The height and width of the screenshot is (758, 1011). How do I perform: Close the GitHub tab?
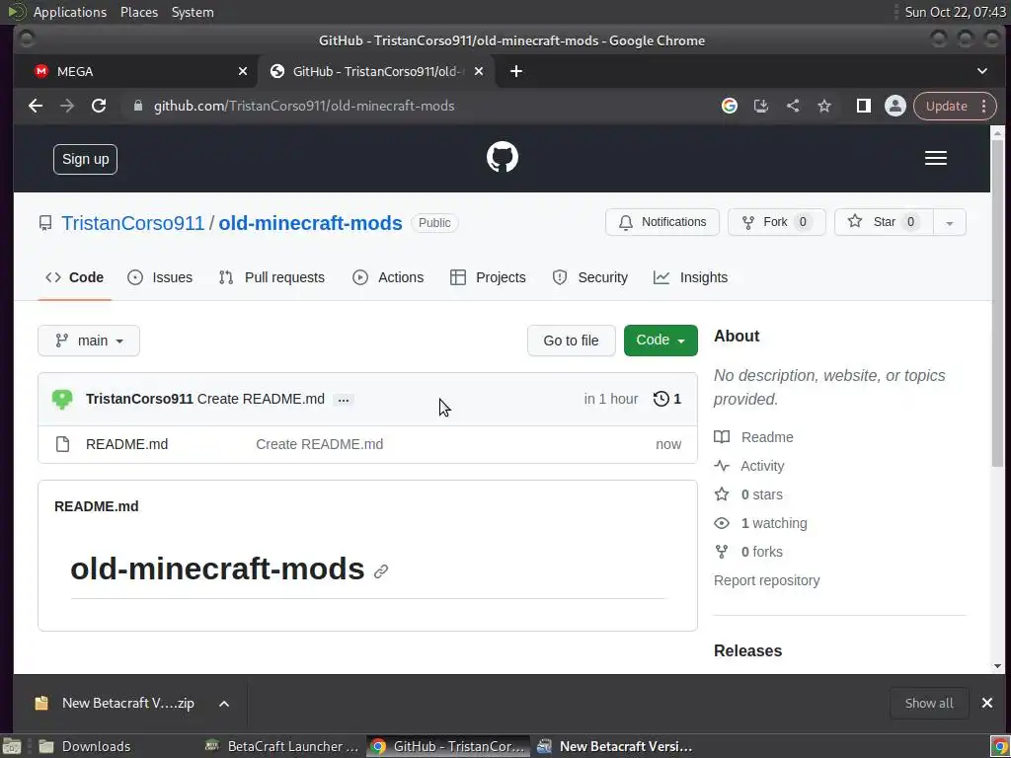point(479,71)
